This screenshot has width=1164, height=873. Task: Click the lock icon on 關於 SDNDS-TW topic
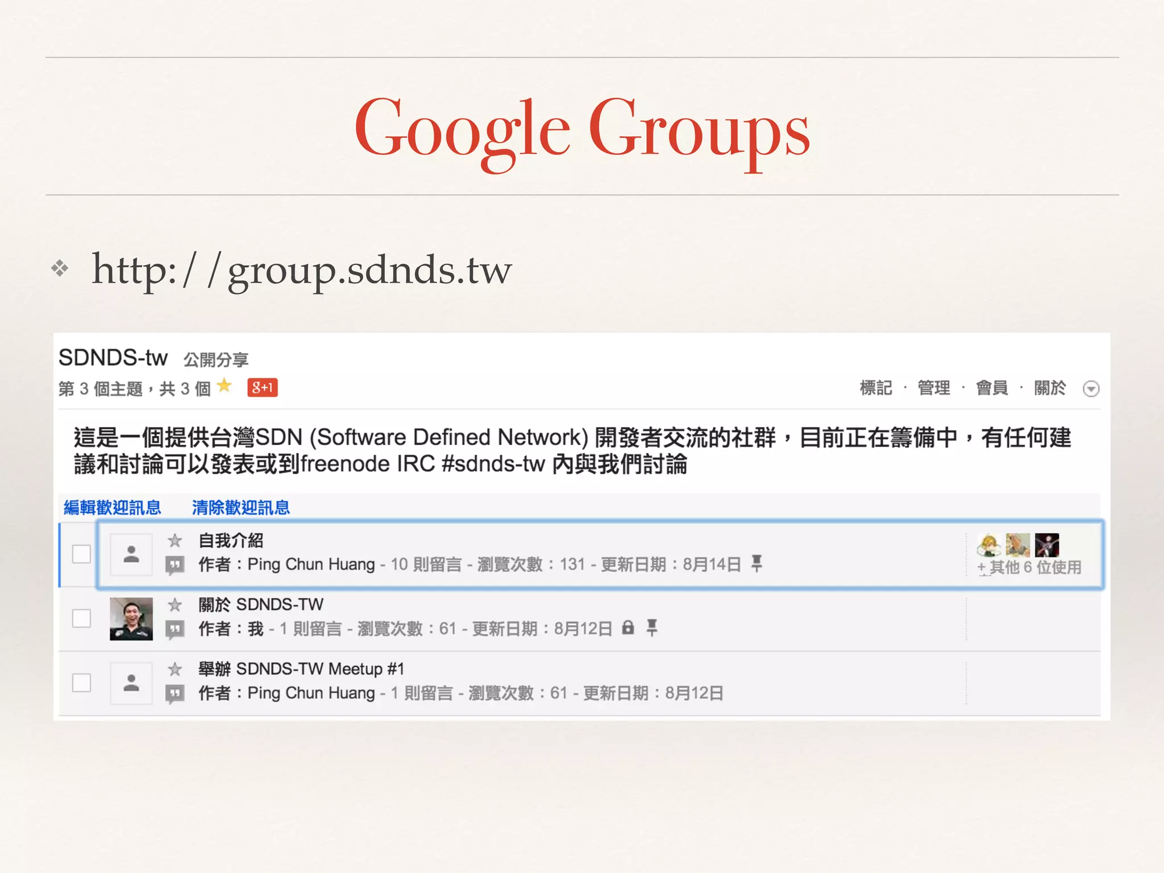pos(627,627)
